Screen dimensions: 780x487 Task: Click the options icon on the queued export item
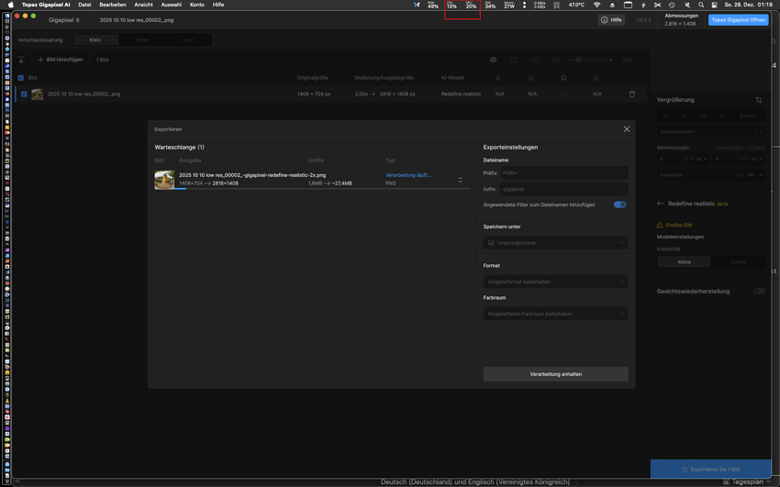tap(460, 180)
